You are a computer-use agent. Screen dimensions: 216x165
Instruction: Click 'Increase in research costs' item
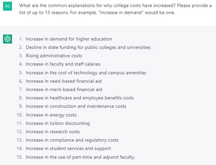click(x=53, y=132)
